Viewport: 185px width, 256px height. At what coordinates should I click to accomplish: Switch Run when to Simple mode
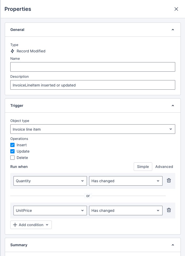(143, 167)
